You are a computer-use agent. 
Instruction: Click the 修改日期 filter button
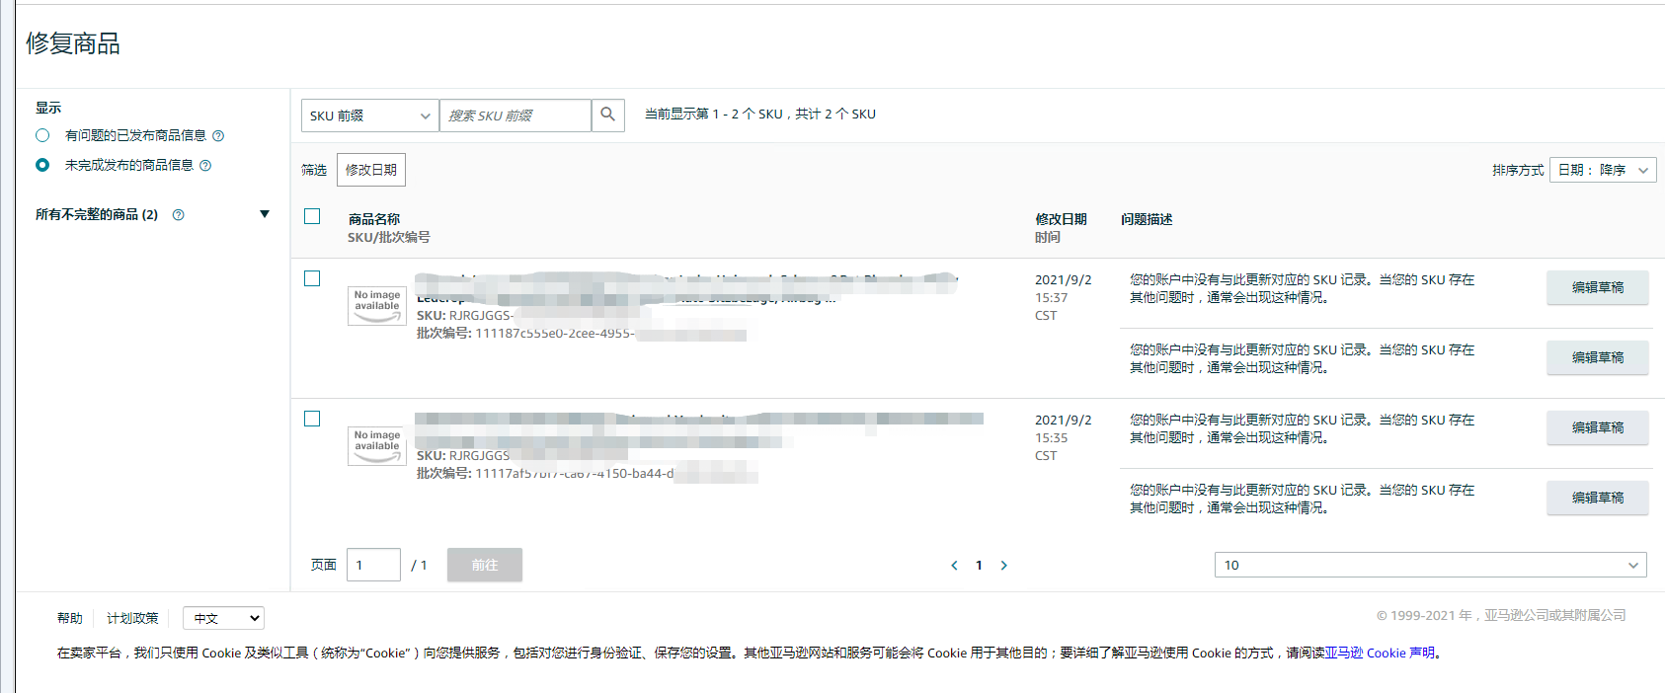tap(371, 170)
